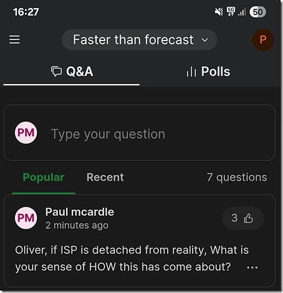Tap the signal strength bars icon
The width and height of the screenshot is (283, 293).
242,12
